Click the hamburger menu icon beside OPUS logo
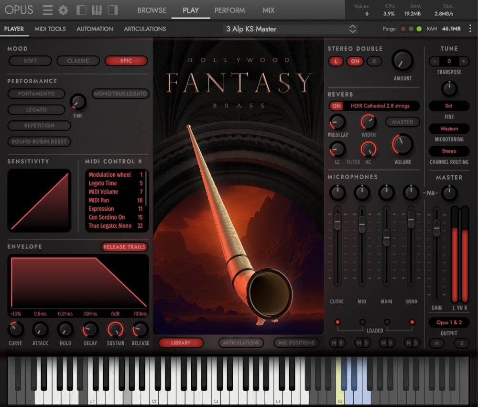Viewport: 478px width, 407px height. point(47,10)
